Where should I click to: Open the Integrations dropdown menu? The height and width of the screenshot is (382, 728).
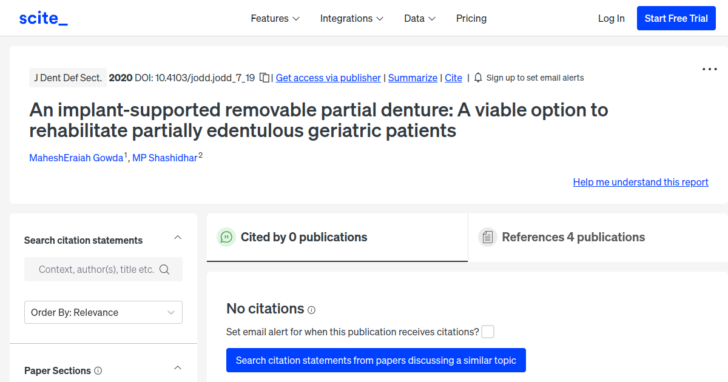352,18
